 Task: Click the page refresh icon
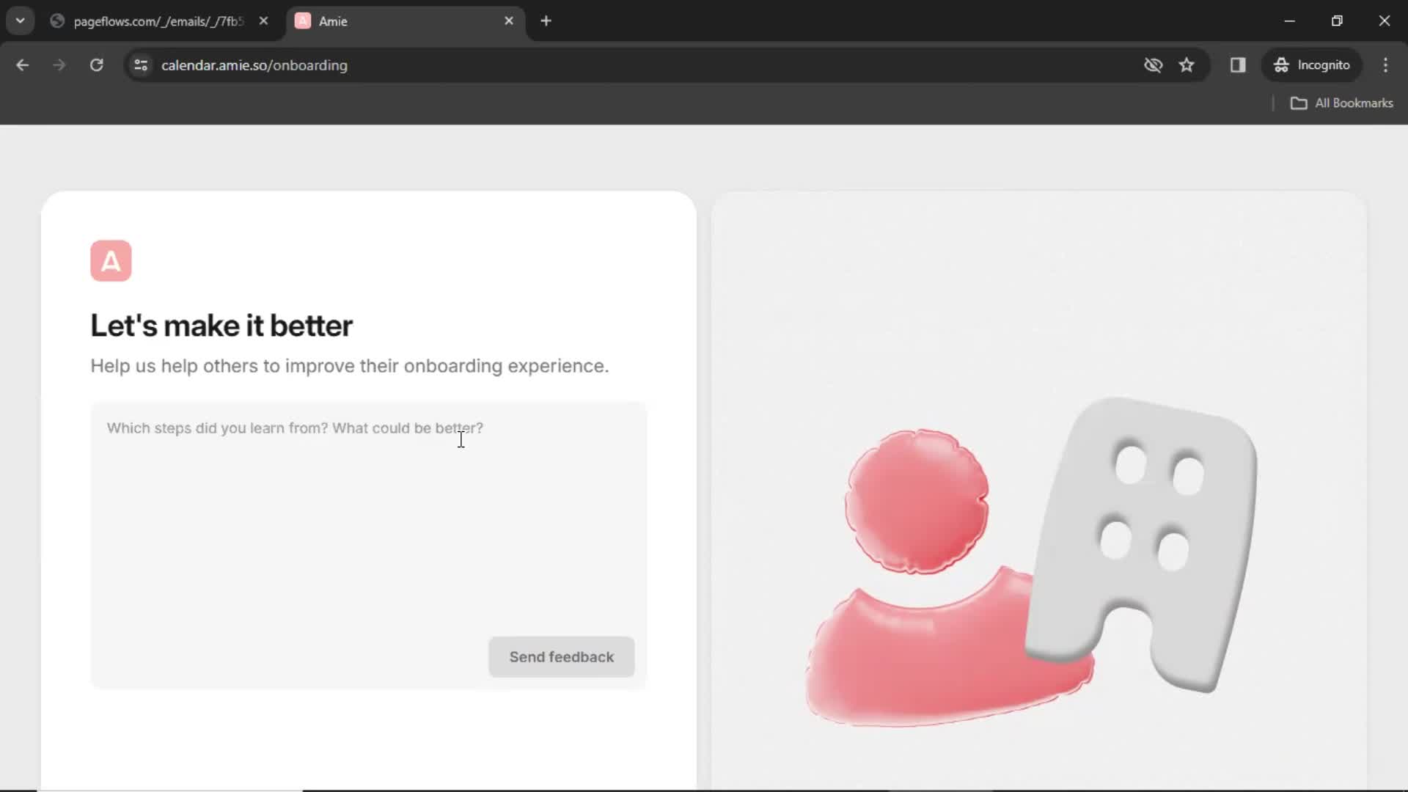tap(97, 65)
